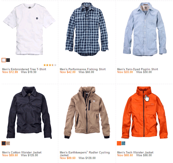This screenshot has height=163, width=173.
Task: Open star rating of Embroidered Tree T-Shirt
Action: tap(50, 65)
